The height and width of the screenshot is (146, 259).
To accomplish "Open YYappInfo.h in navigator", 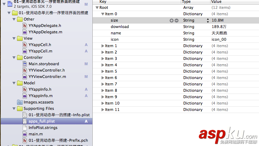I will [40, 89].
